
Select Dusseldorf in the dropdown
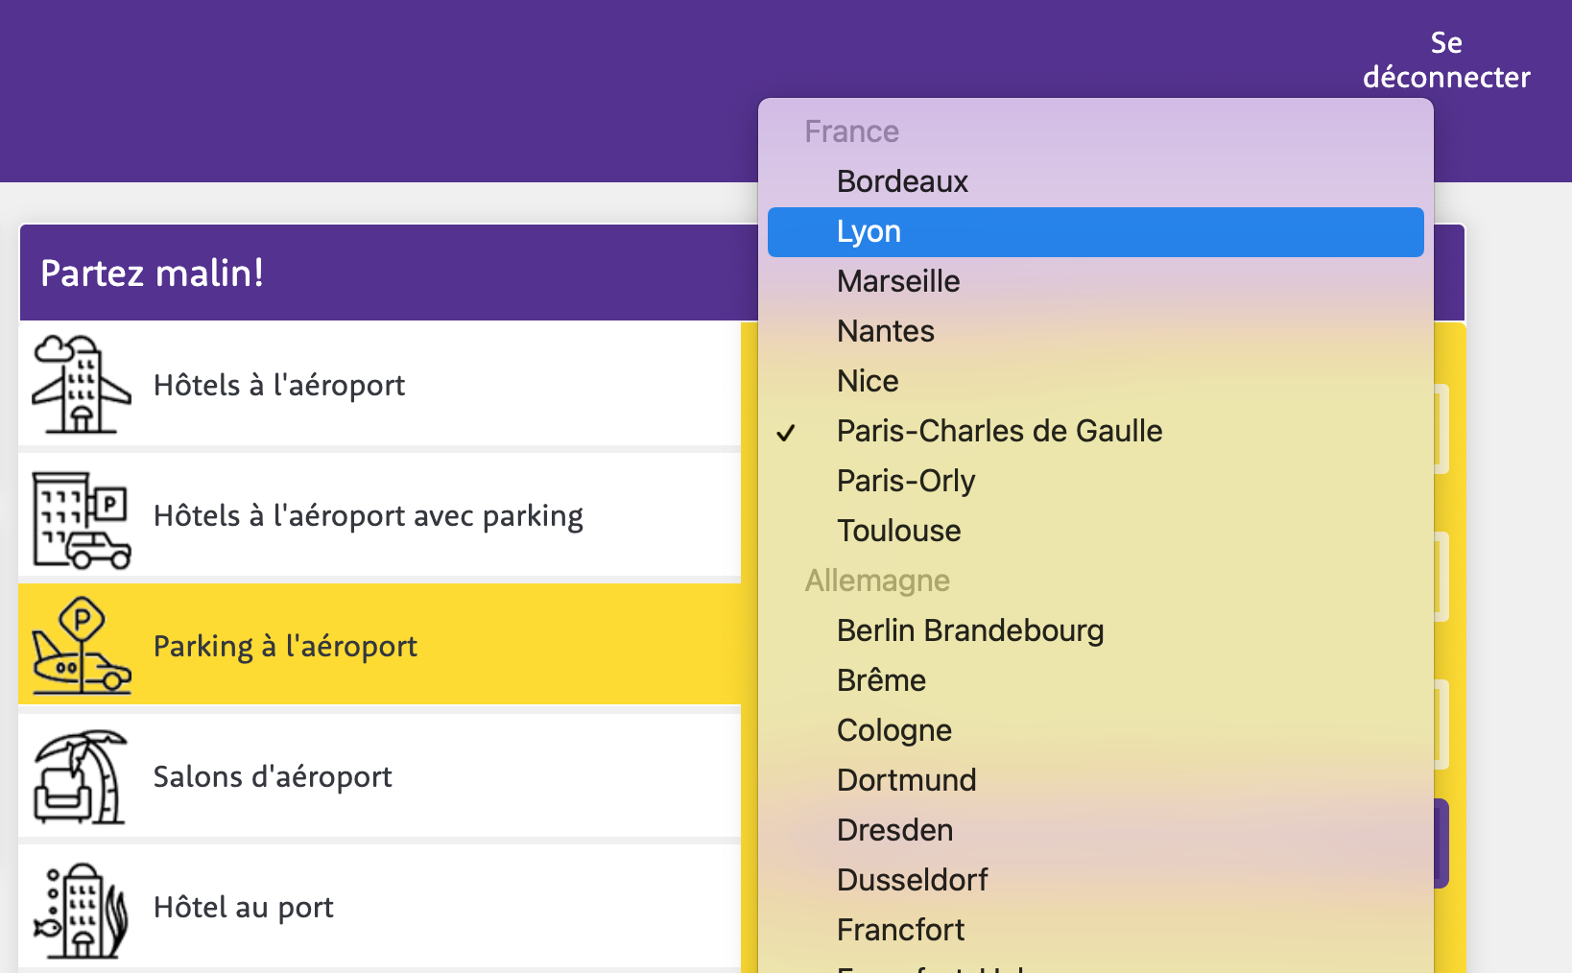point(912,881)
